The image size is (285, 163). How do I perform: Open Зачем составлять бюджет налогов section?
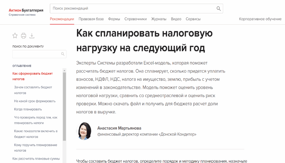(33, 90)
